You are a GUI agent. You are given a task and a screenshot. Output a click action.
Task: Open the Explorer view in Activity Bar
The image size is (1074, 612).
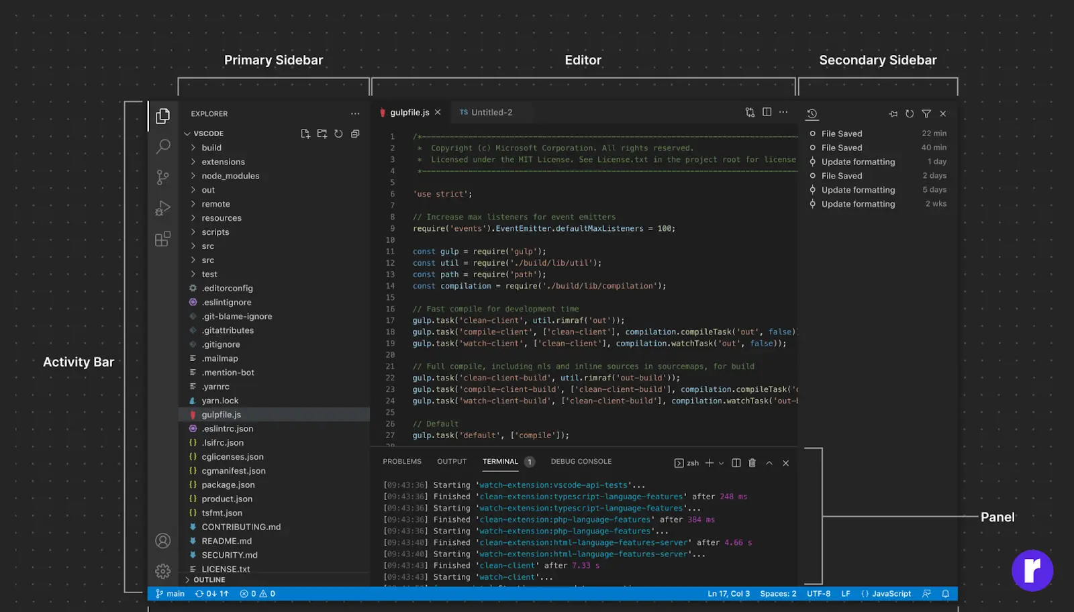(162, 116)
